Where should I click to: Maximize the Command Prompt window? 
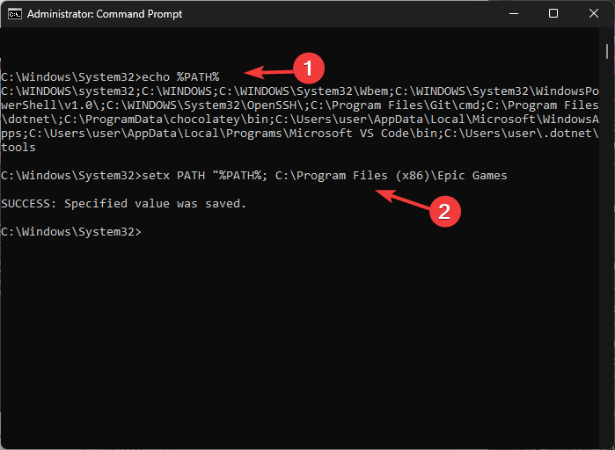(553, 14)
